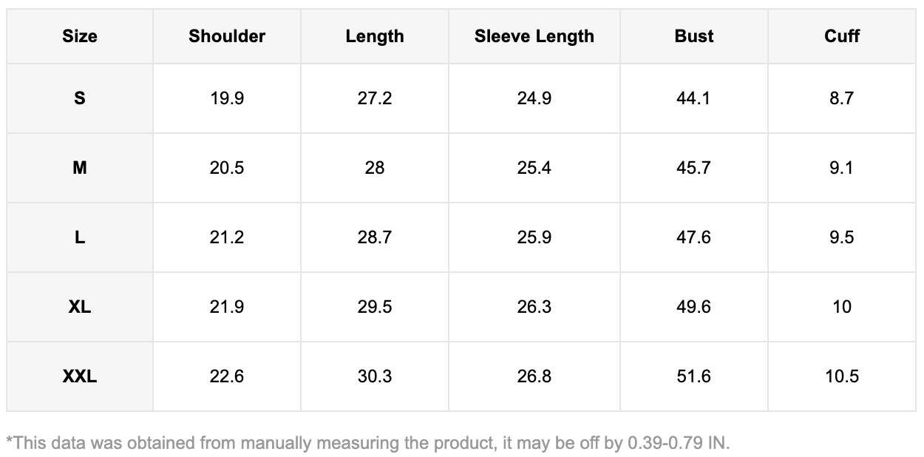This screenshot has width=924, height=457.
Task: Click the 44.1 bust value for size S
Action: click(693, 98)
